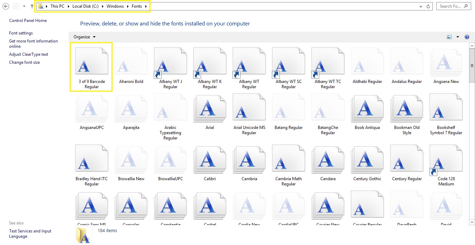The height and width of the screenshot is (245, 475).
Task: Select the Arial font thumbnail
Action: click(209, 108)
